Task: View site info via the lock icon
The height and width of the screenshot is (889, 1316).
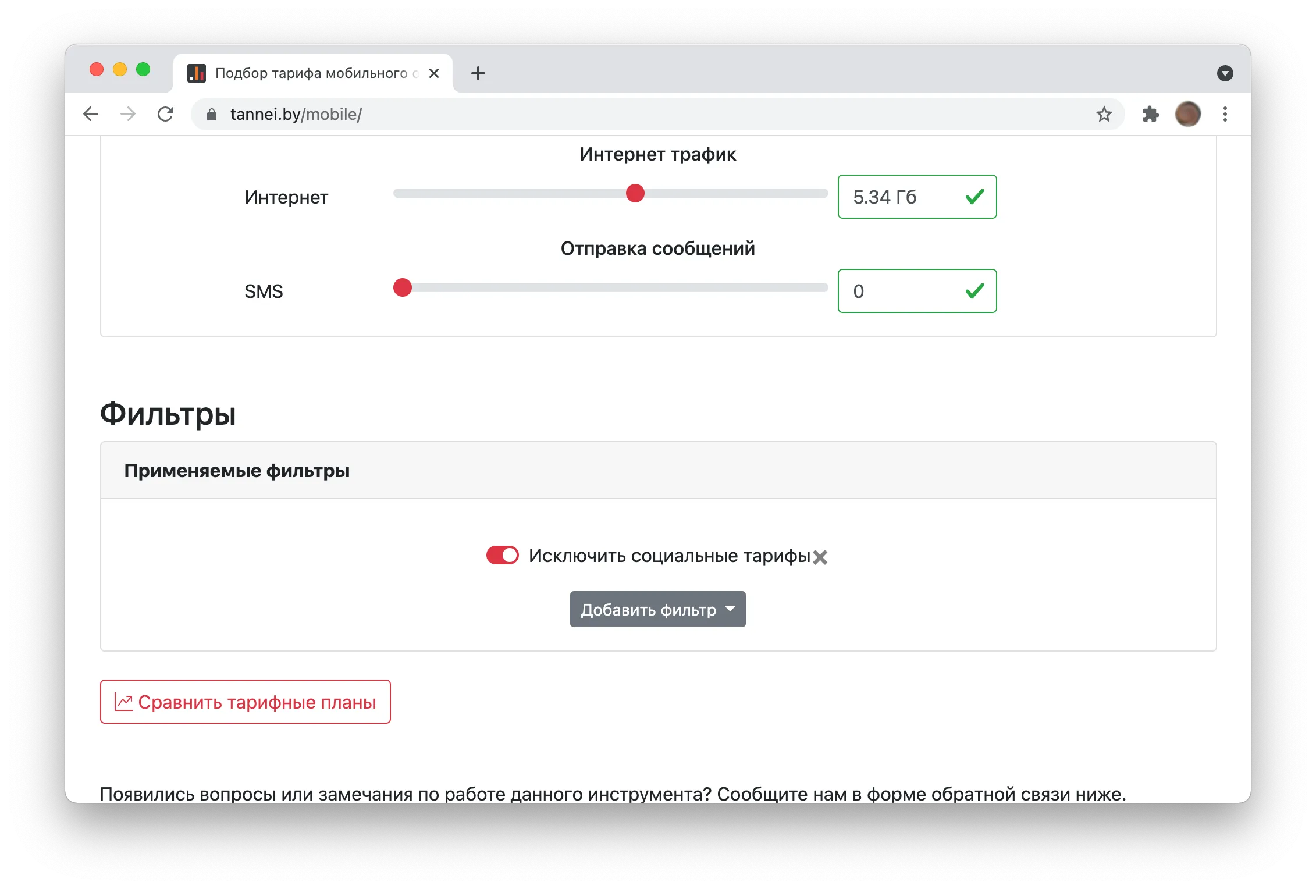Action: point(212,115)
